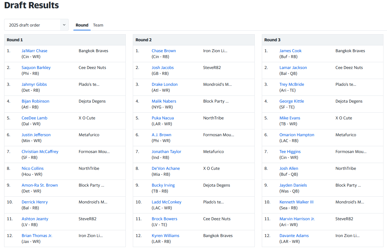Open Nico Collins player link
The height and width of the screenshot is (250, 387).
32,168
